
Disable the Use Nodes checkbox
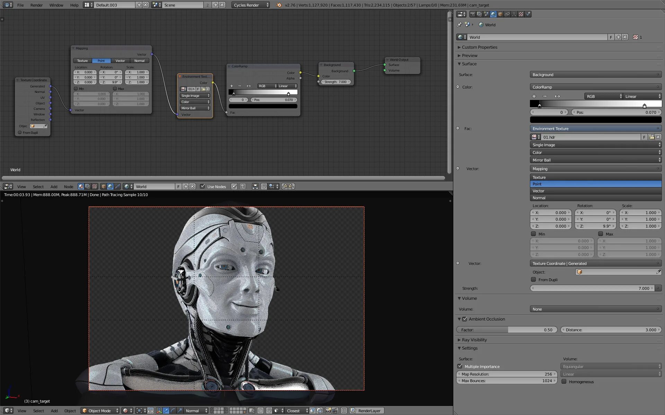click(x=203, y=186)
